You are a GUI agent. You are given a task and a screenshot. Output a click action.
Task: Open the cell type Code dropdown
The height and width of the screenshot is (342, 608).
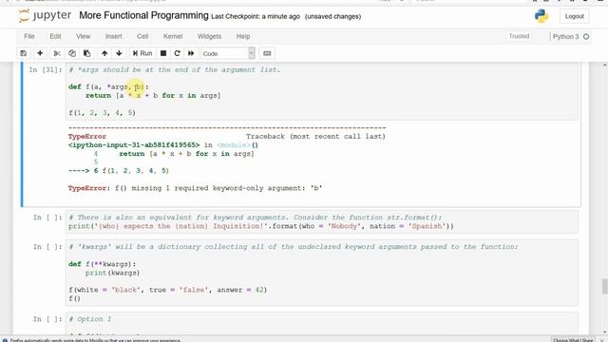[228, 53]
